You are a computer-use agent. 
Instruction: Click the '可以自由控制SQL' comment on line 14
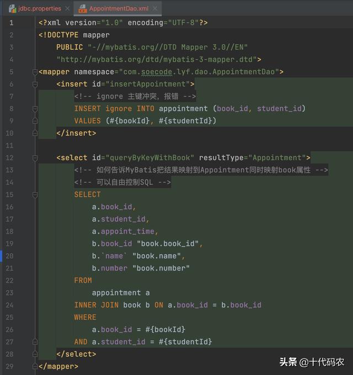(x=122, y=182)
